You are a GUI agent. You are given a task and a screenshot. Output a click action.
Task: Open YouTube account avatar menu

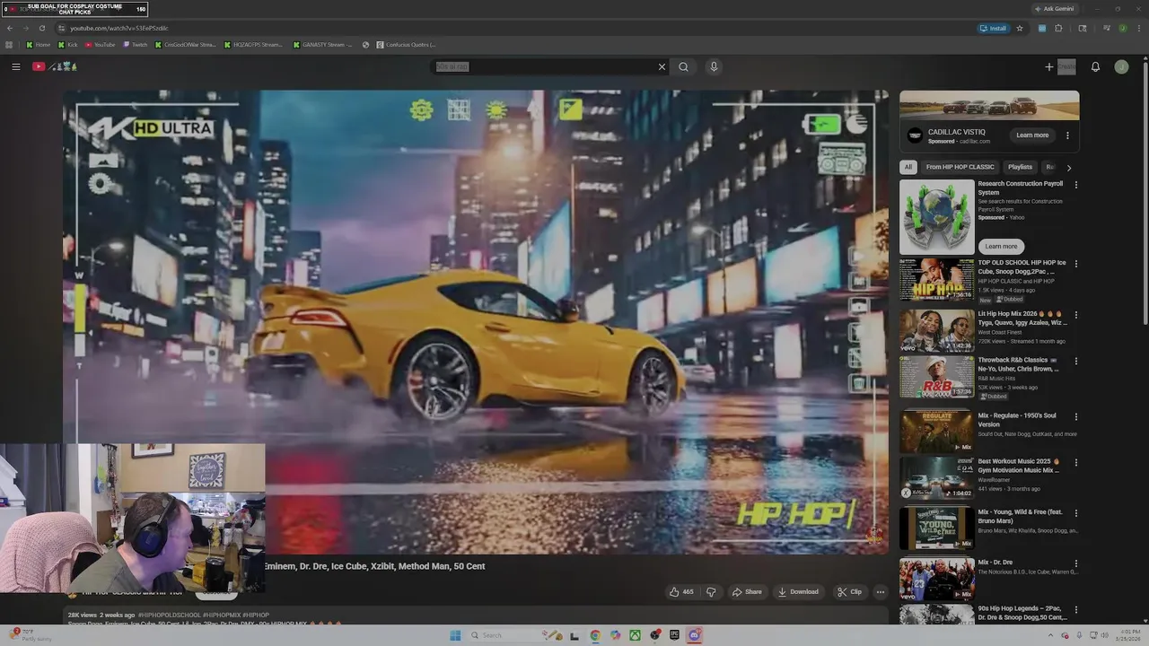1121,66
